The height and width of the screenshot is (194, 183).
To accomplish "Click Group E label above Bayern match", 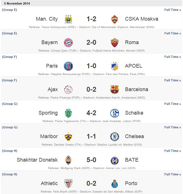I will click(9, 33).
